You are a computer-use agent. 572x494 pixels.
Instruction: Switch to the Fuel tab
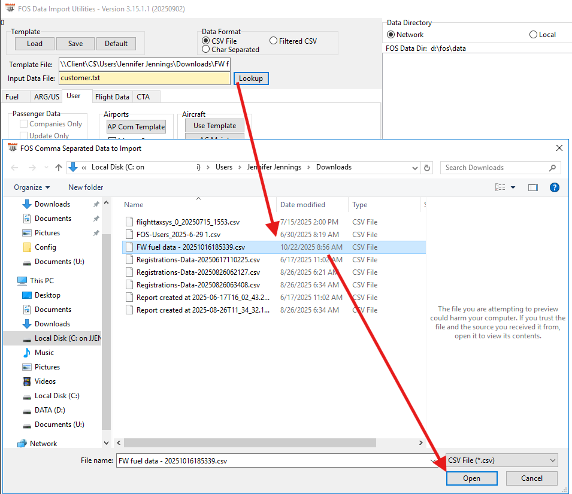click(12, 97)
